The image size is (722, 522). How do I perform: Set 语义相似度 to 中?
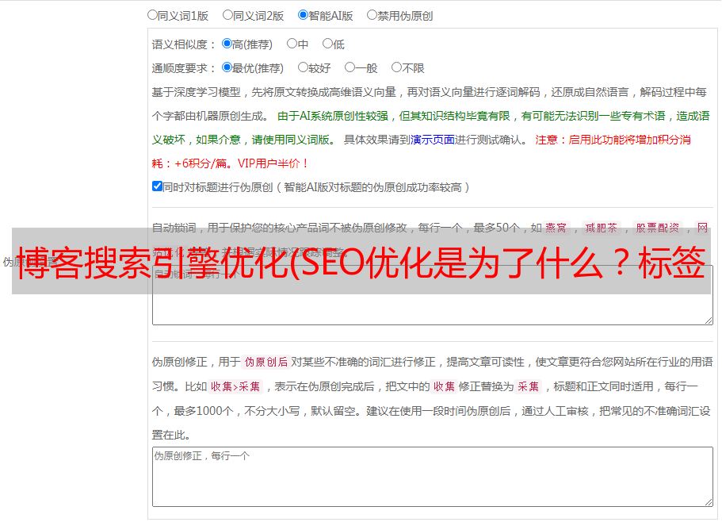click(x=292, y=44)
